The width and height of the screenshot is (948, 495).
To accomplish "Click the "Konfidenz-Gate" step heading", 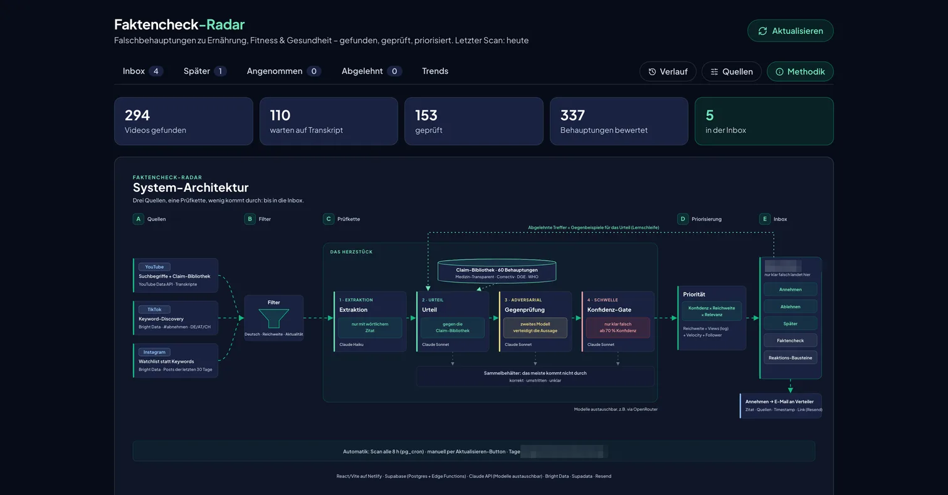I will [609, 310].
